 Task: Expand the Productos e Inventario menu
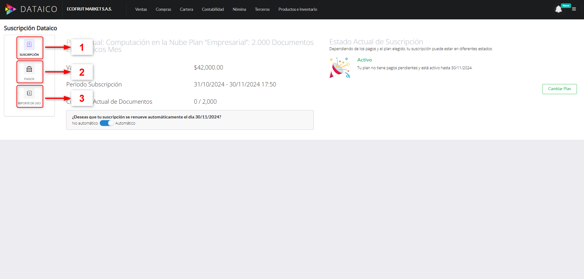297,10
